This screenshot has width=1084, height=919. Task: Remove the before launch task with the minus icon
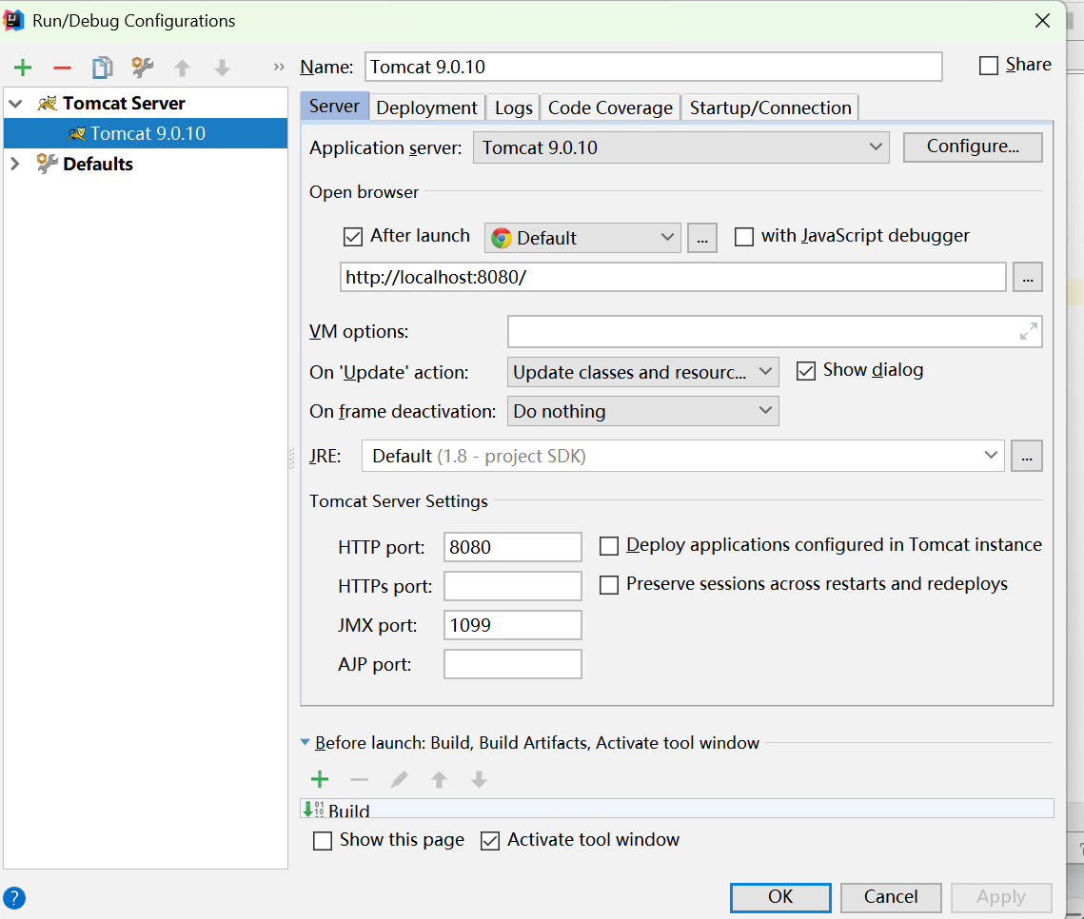360,780
